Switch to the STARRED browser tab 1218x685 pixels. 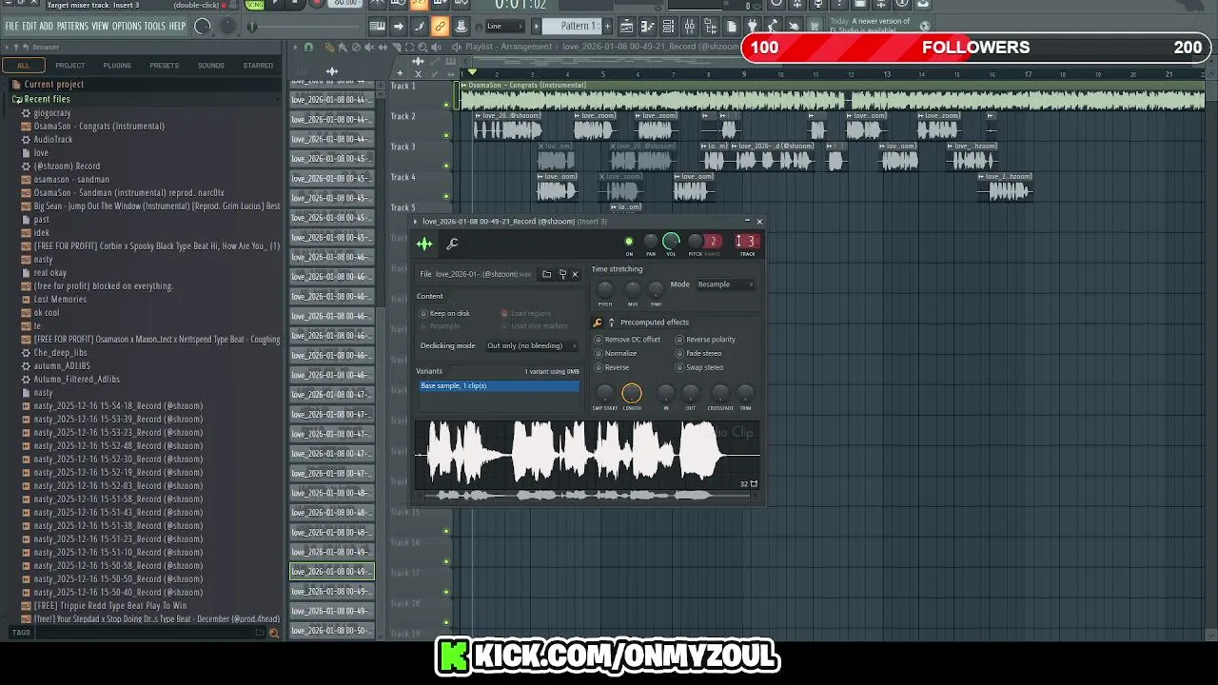point(258,66)
